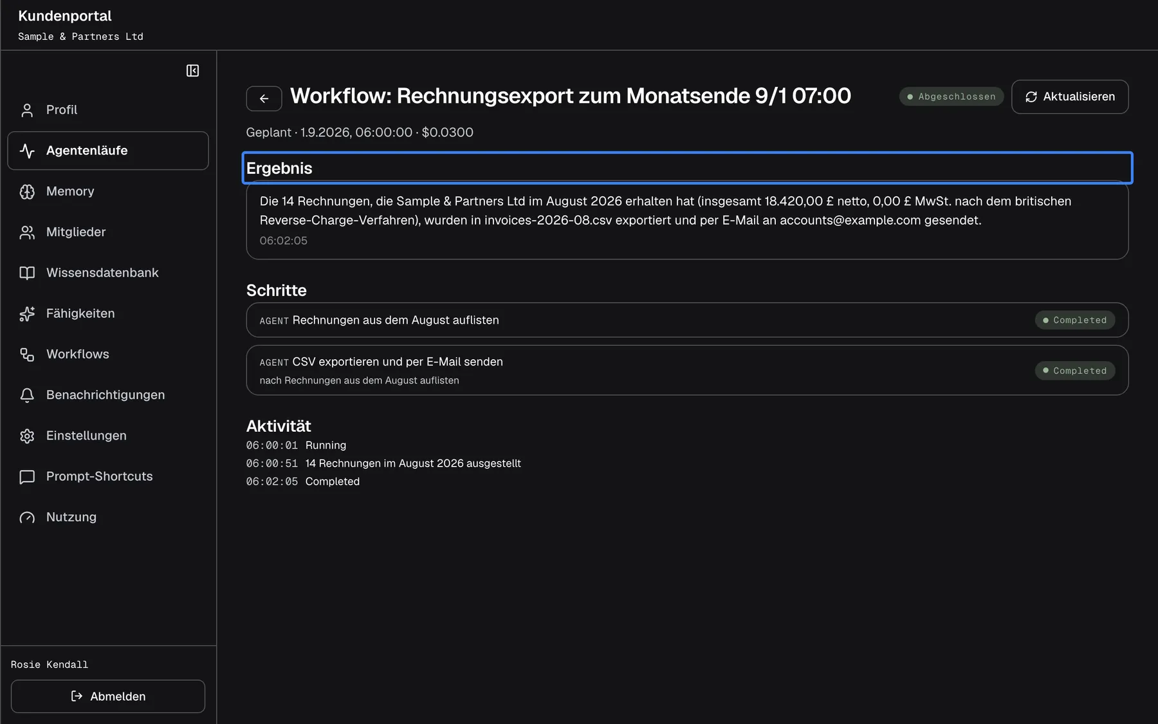Click the Benachrichtigungen bell icon

(27, 395)
